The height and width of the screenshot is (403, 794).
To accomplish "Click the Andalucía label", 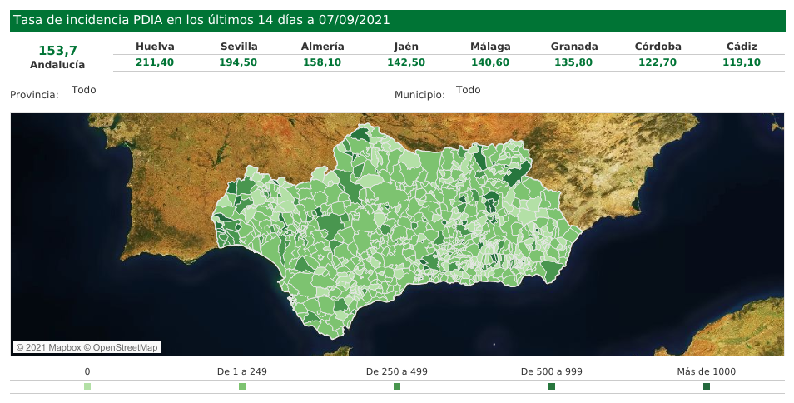I will coord(57,65).
